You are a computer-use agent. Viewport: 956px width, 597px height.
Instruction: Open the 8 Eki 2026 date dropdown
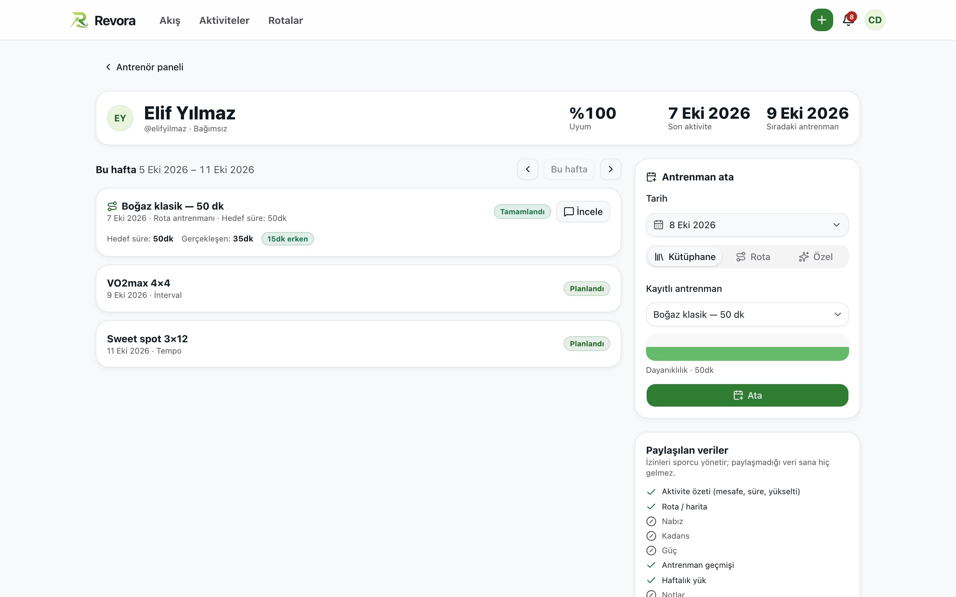(747, 225)
